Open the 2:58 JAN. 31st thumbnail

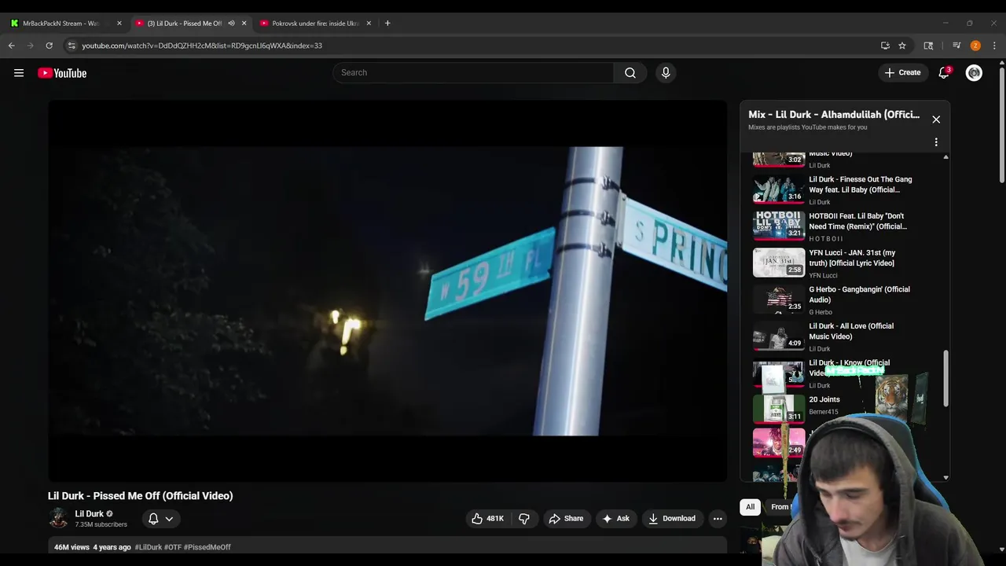click(x=779, y=263)
